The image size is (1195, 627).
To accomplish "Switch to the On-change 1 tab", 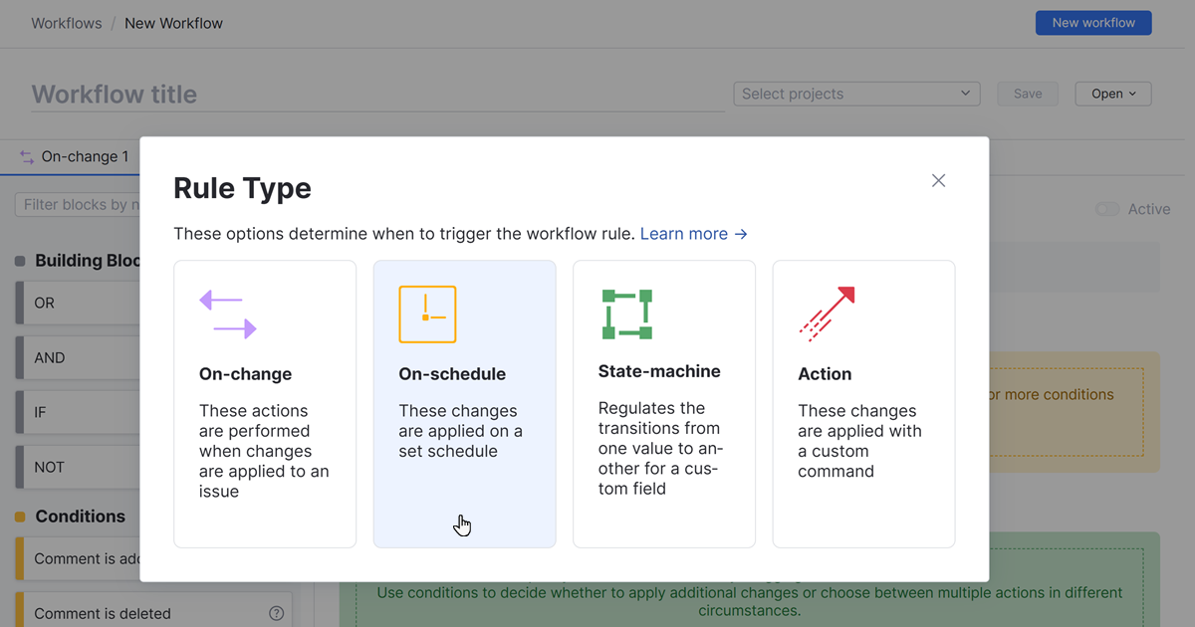I will click(85, 156).
